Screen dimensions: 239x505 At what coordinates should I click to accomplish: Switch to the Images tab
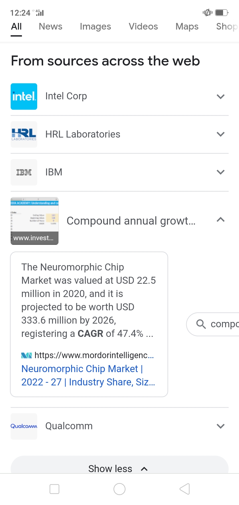pos(95,27)
